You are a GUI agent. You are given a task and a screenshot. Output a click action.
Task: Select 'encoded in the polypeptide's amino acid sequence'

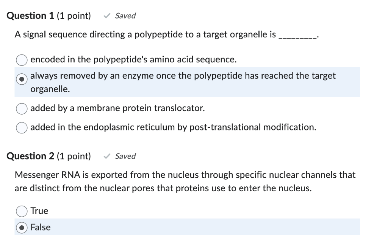(x=21, y=60)
